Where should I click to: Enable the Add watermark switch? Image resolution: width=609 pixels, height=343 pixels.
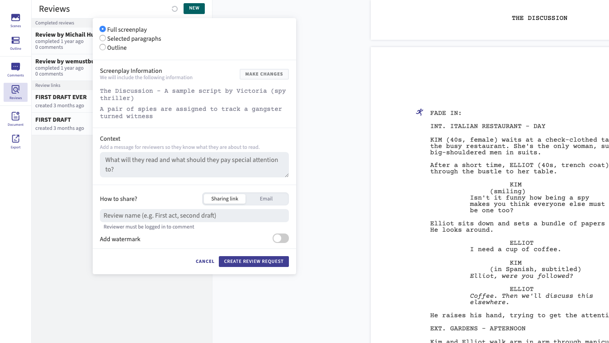(280, 238)
